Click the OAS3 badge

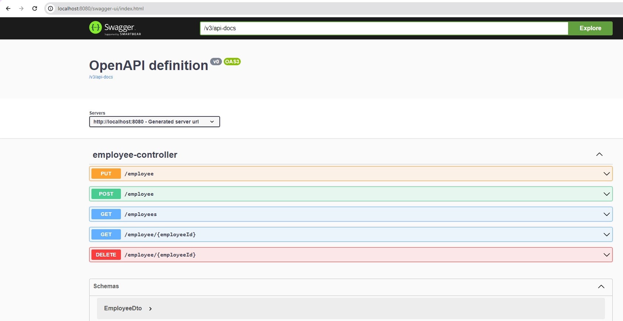(x=232, y=62)
